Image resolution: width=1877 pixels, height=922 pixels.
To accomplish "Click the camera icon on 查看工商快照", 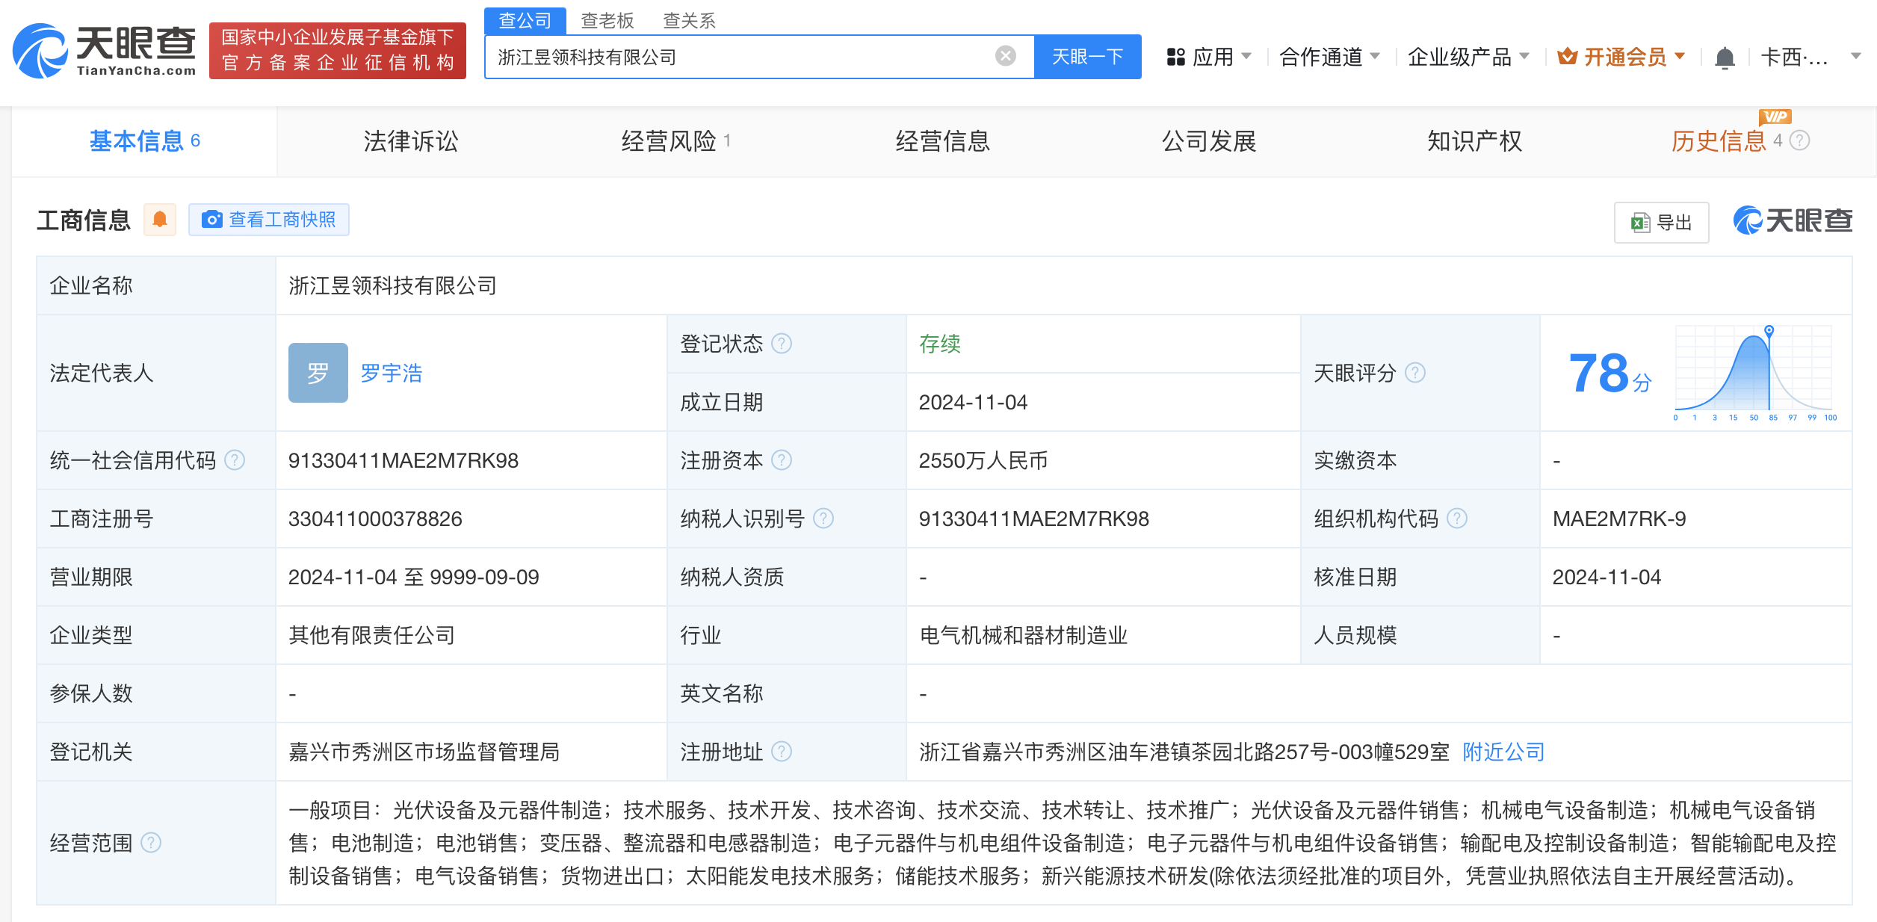I will [213, 220].
